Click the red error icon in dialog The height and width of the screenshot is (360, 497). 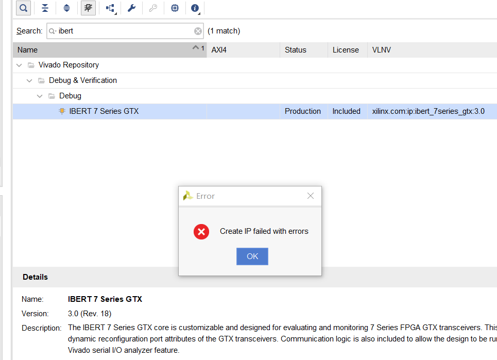pyautogui.click(x=201, y=232)
